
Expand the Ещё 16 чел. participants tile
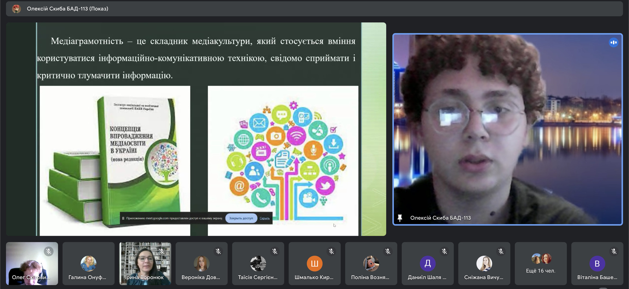[x=541, y=264]
